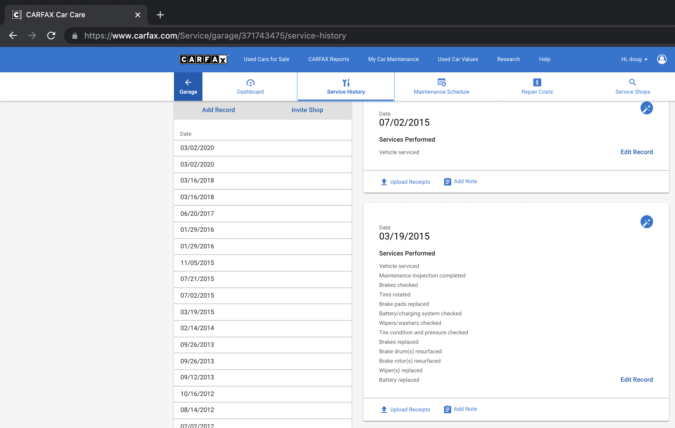The image size is (675, 428).
Task: Return to Garage with the back arrow button
Action: pyautogui.click(x=188, y=87)
